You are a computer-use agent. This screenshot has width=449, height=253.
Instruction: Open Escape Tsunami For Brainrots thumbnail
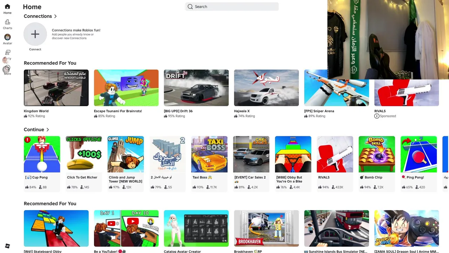click(x=126, y=88)
